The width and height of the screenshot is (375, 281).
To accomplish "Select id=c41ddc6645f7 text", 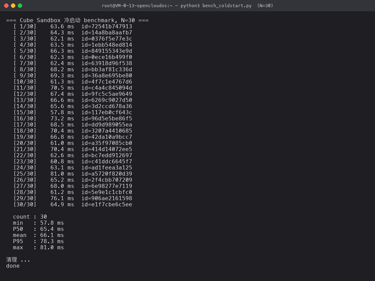I will 107,161.
